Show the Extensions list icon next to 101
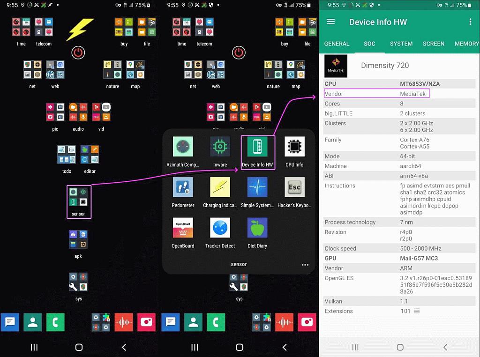The width and height of the screenshot is (480, 357). click(417, 311)
